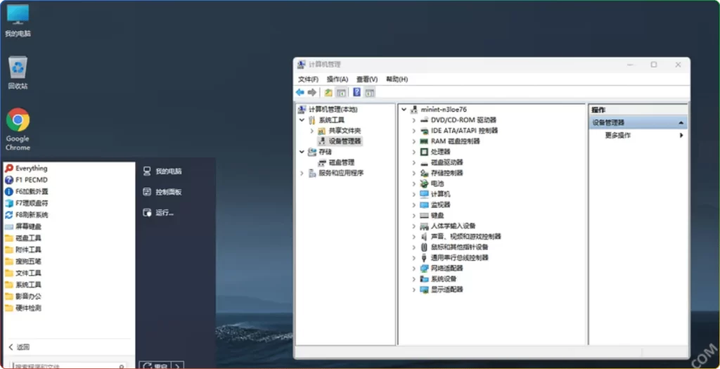Select the 系统设备 text label
The image size is (720, 369).
click(x=444, y=279)
